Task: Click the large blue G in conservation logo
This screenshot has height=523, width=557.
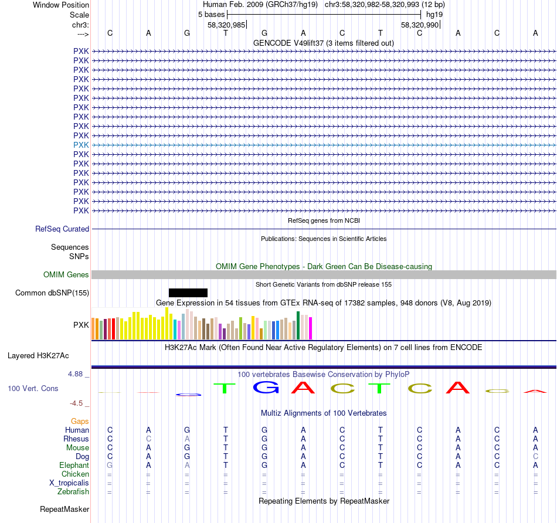Action: coord(266,388)
